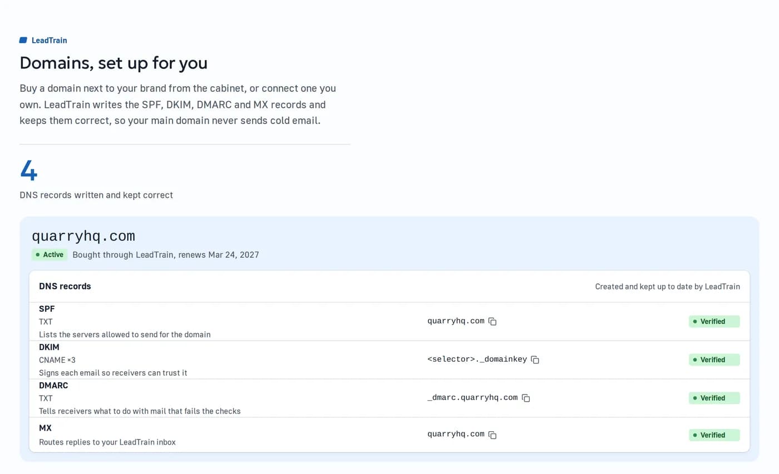Click the quarryhq.com host in the MX row
Screen dimensions: 779x474
tap(456, 435)
